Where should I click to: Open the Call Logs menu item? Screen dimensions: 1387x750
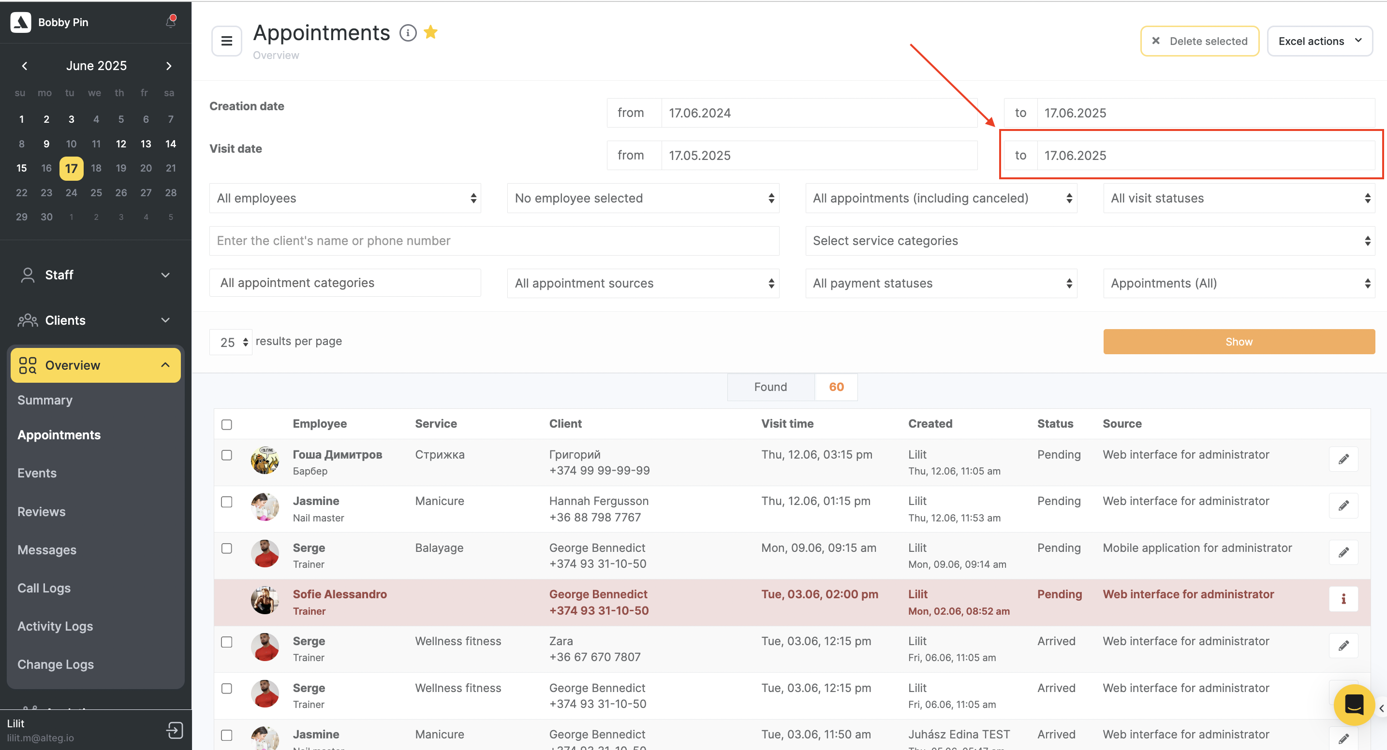pyautogui.click(x=44, y=588)
